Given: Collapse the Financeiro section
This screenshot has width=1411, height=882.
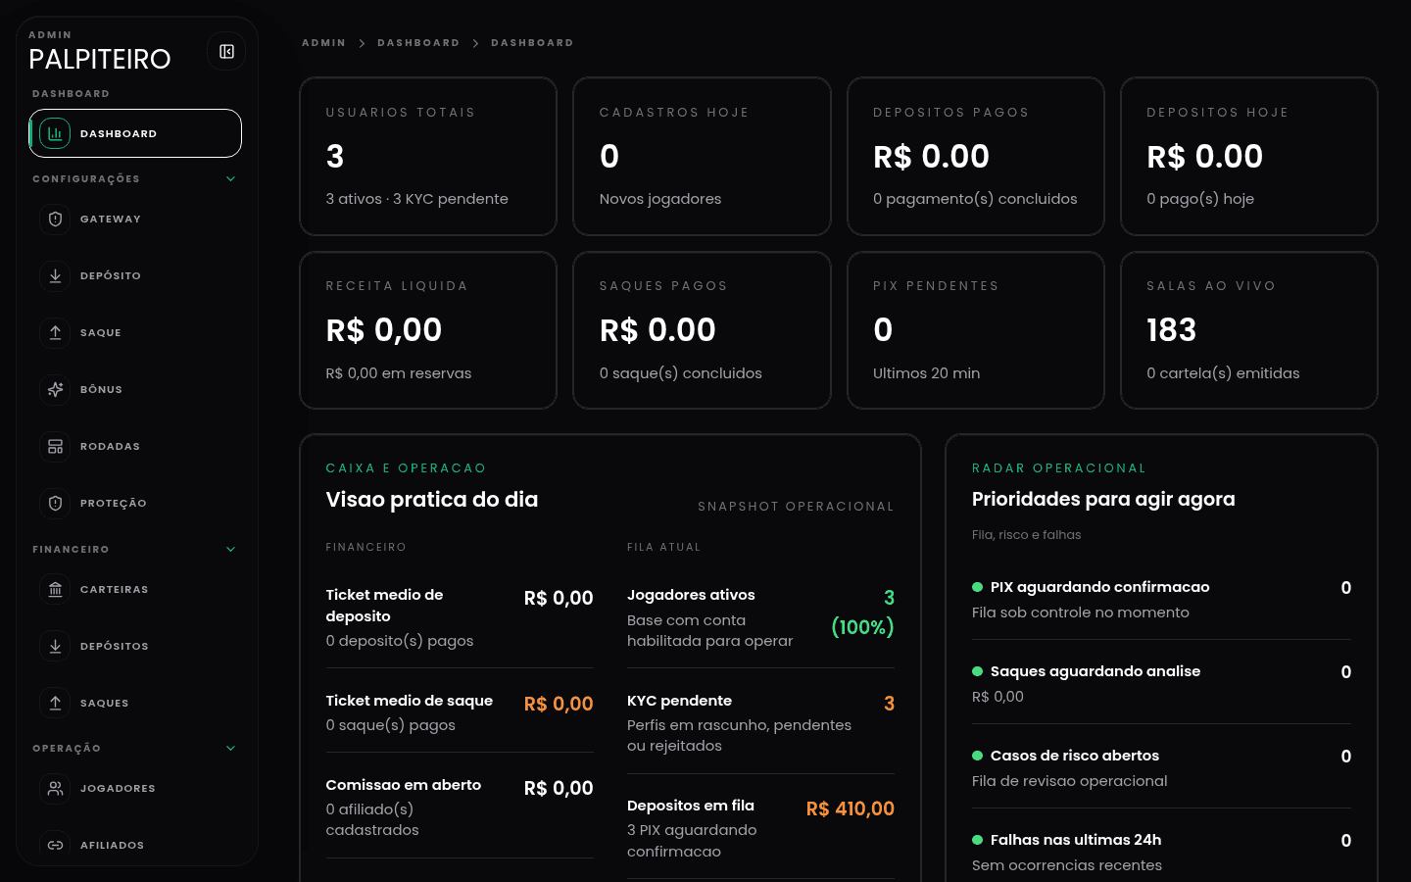Looking at the screenshot, I should tap(230, 549).
